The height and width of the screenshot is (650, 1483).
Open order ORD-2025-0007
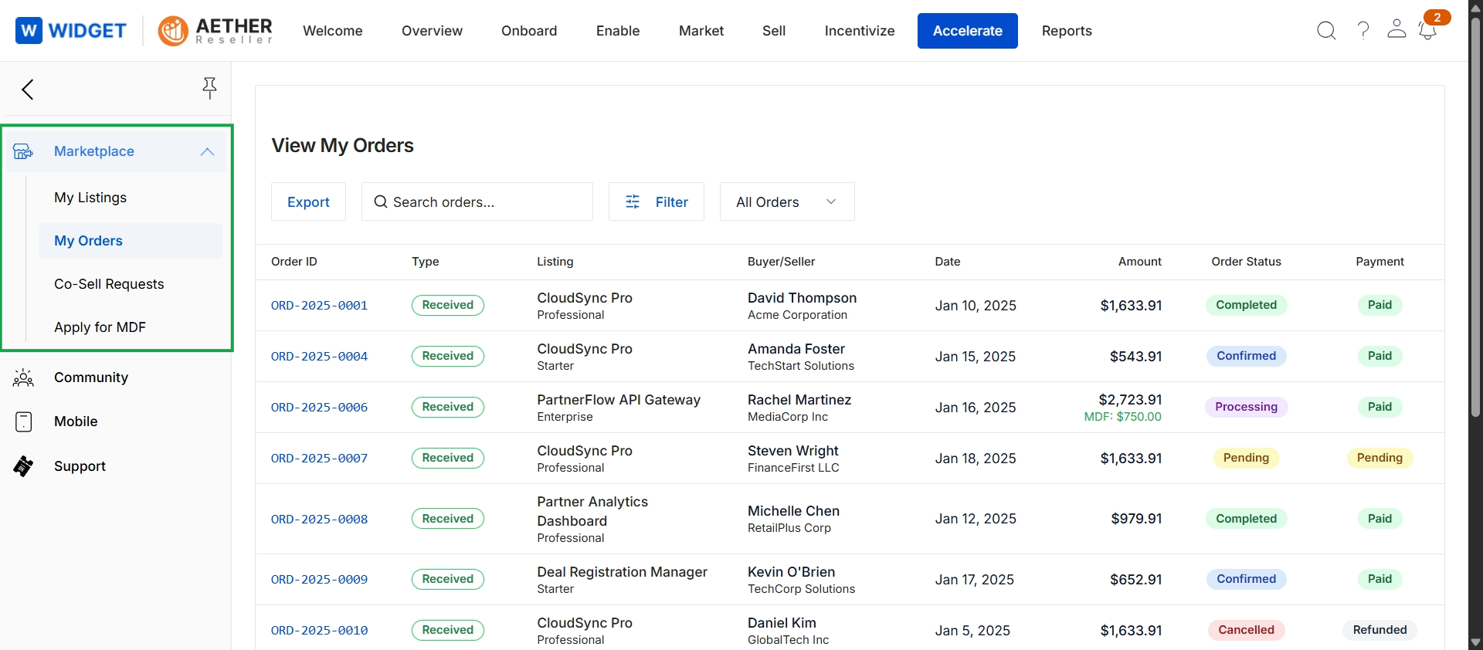[319, 459]
